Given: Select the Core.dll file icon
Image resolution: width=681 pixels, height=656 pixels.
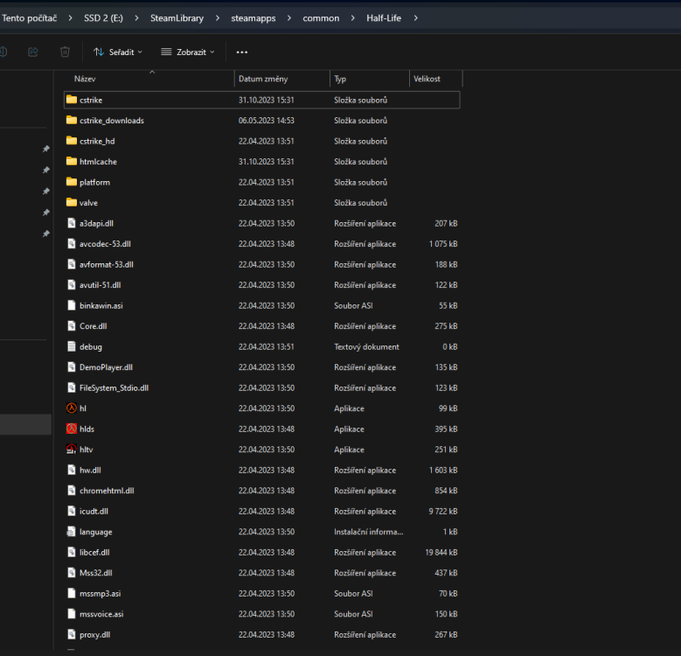Looking at the screenshot, I should pyautogui.click(x=72, y=326).
